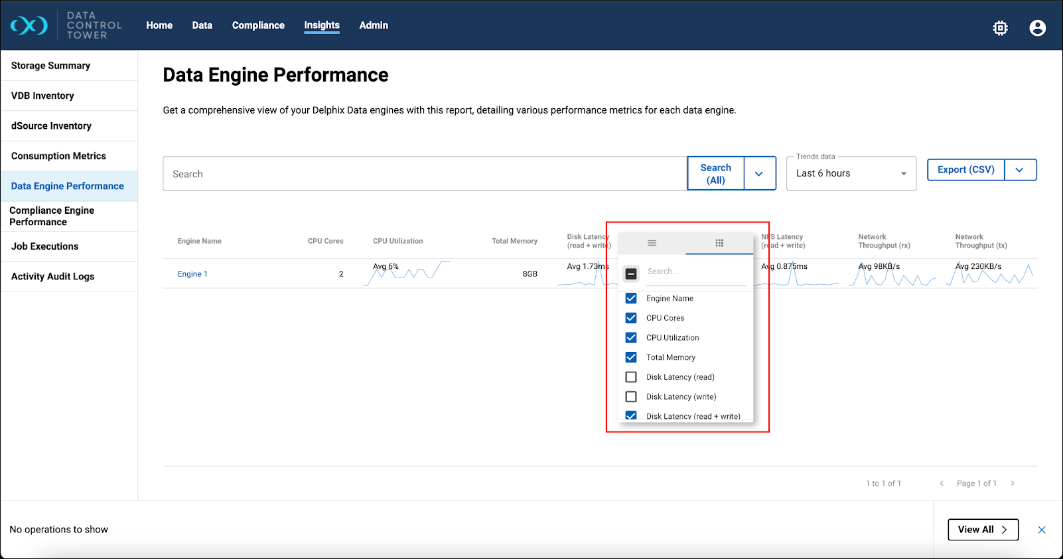Open the Trends data time range dropdown

click(x=851, y=173)
